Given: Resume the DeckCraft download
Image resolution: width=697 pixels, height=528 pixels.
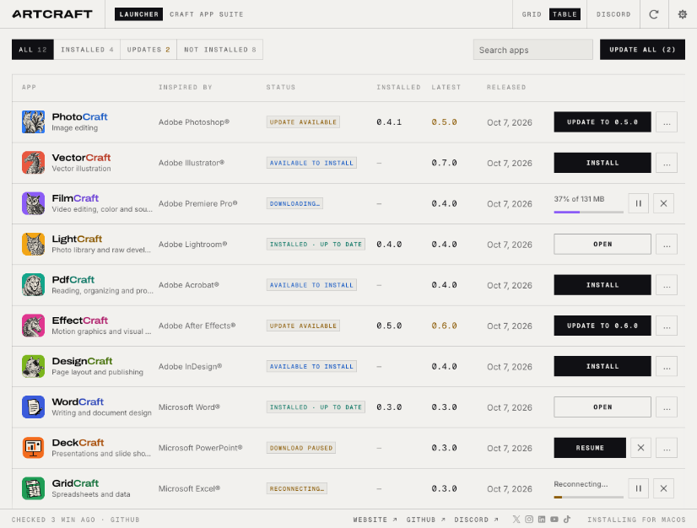Looking at the screenshot, I should point(590,448).
